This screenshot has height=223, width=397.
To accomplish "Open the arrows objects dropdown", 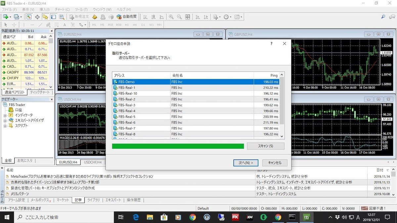I will 82,25.
